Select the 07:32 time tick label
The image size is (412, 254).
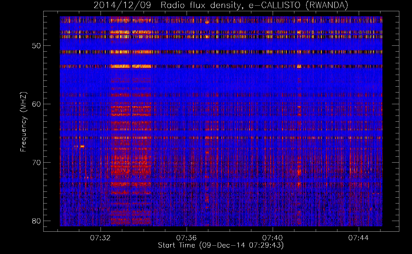(101, 238)
